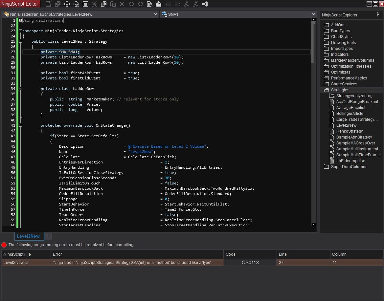Click the code editor scrollbar down arrow

tap(313, 224)
